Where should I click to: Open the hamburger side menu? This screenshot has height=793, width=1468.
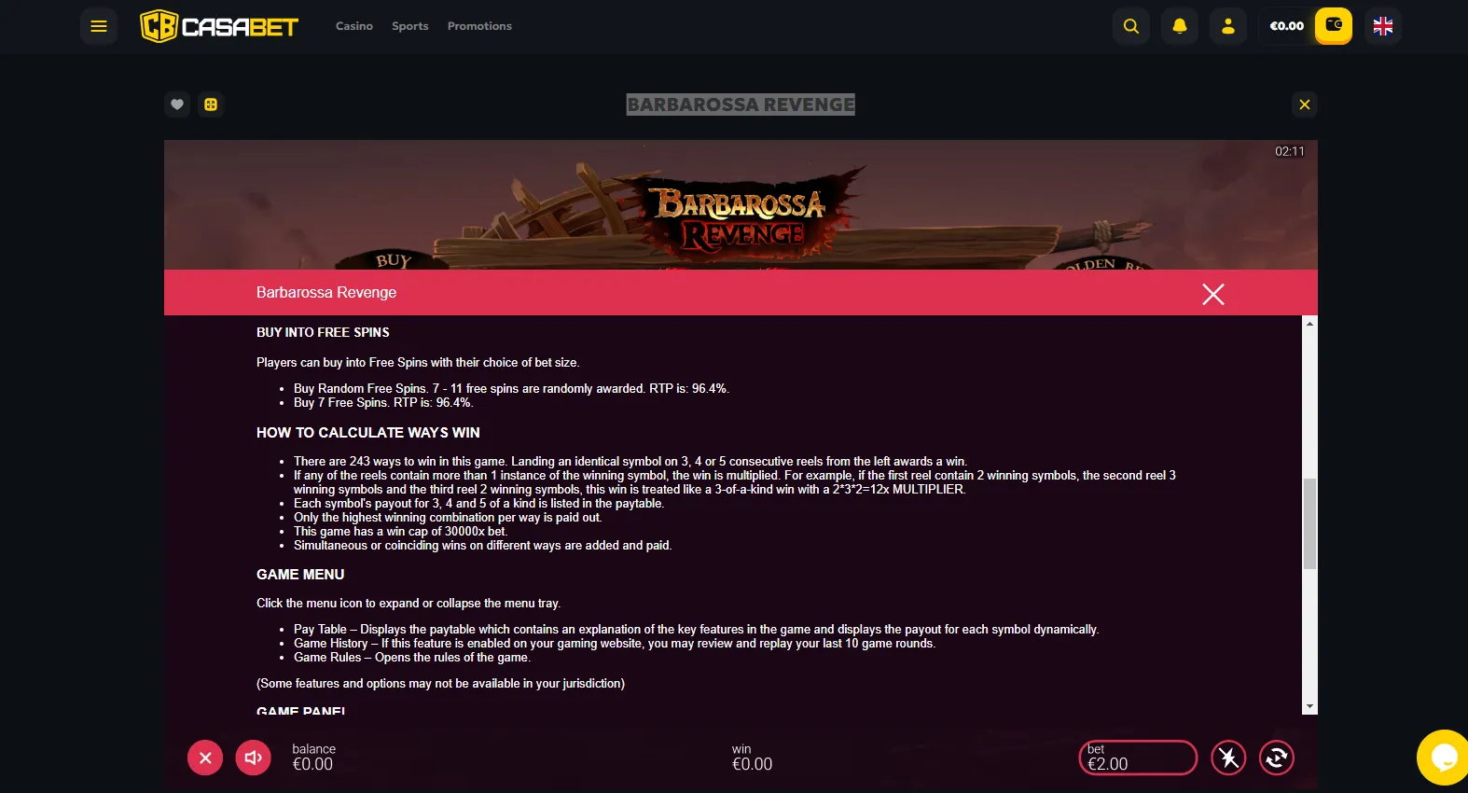[99, 26]
